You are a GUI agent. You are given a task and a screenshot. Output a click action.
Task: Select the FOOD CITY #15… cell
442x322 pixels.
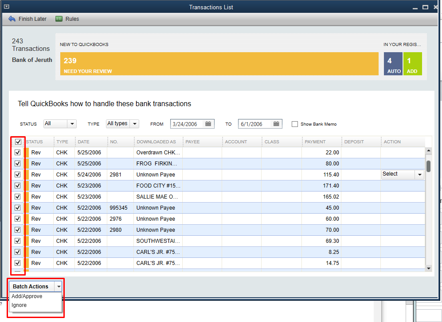(x=158, y=186)
